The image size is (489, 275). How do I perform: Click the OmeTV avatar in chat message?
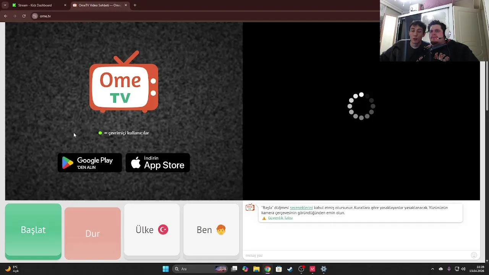click(x=250, y=208)
